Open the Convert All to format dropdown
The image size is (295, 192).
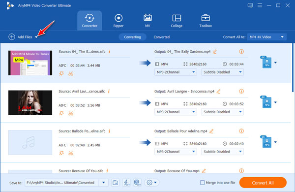pos(267,37)
